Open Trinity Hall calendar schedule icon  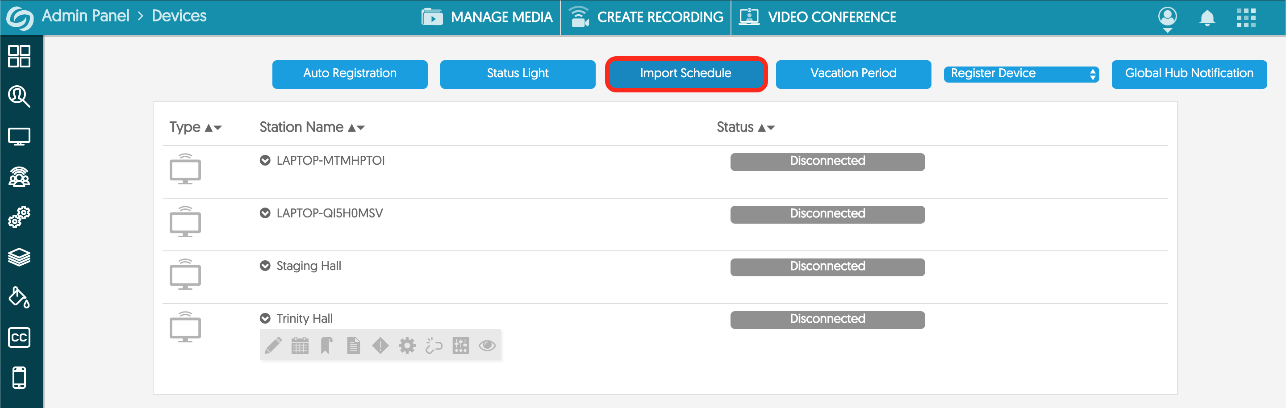(x=300, y=345)
